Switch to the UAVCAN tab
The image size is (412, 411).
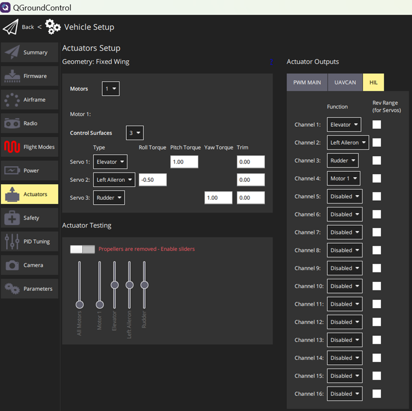(345, 82)
